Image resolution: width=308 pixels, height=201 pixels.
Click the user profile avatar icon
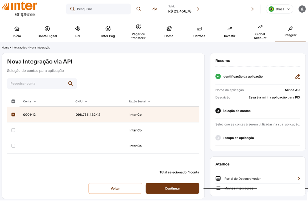pyautogui.click(x=302, y=9)
